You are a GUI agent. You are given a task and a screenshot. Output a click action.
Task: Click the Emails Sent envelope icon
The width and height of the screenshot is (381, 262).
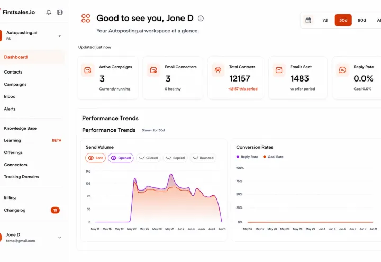[279, 70]
